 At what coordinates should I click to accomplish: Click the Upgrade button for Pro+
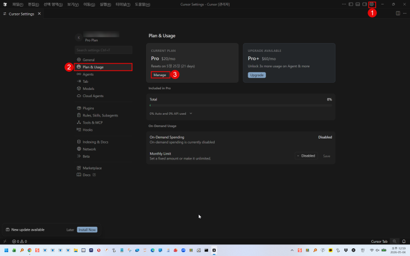point(257,75)
